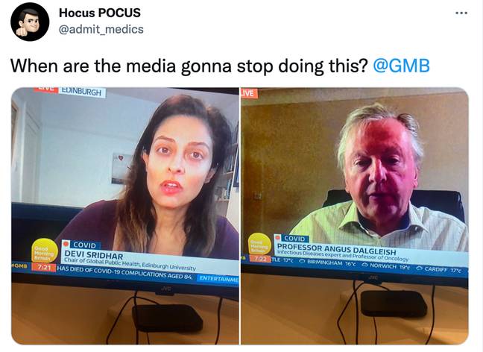Click the EDINBURGH location label
The height and width of the screenshot is (352, 483).
(x=82, y=92)
